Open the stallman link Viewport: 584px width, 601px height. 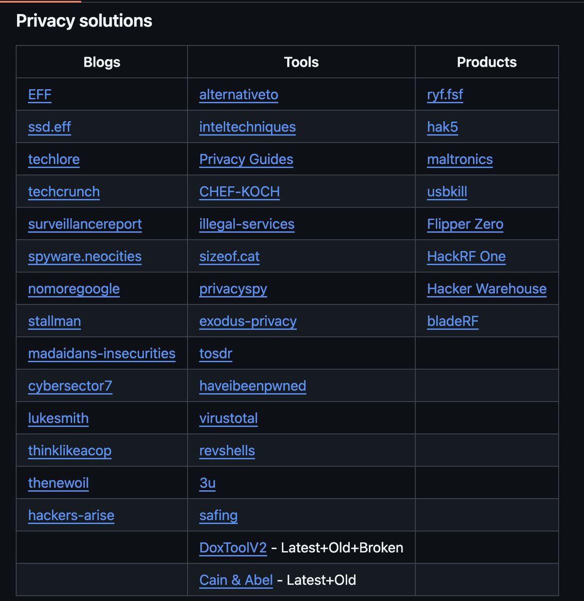(55, 321)
